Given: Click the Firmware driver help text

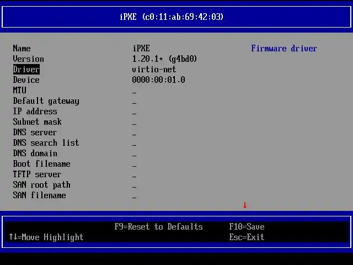Looking at the screenshot, I should [x=284, y=49].
